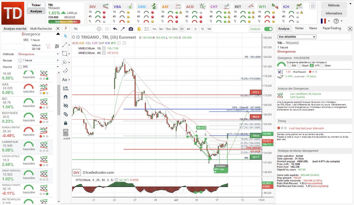Toggle the WTI indicator checkbox
The height and width of the screenshot is (205, 354).
click(x=312, y=65)
